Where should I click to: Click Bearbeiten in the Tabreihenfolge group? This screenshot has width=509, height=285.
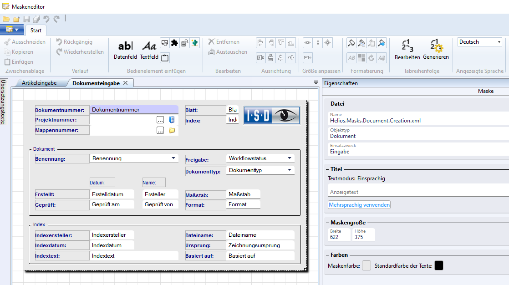[x=407, y=50]
